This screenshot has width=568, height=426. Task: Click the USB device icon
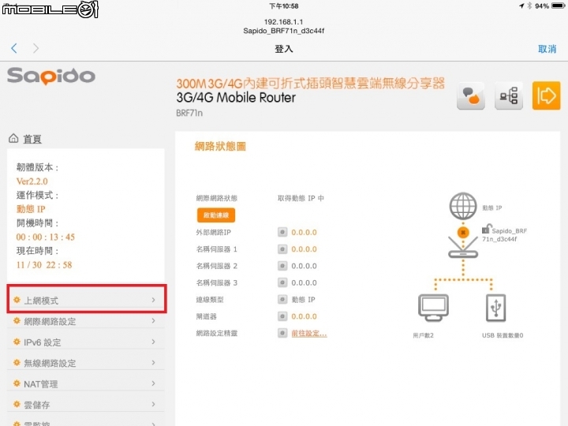coord(495,308)
